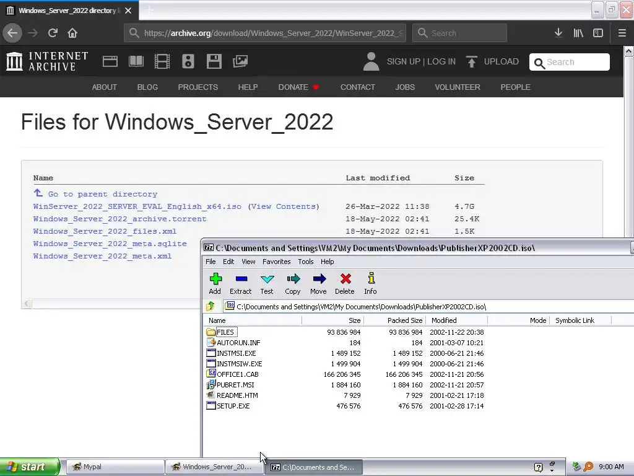Screen dimensions: 634x476
Task: Click the 7-Zip Extract button
Action: 241,283
